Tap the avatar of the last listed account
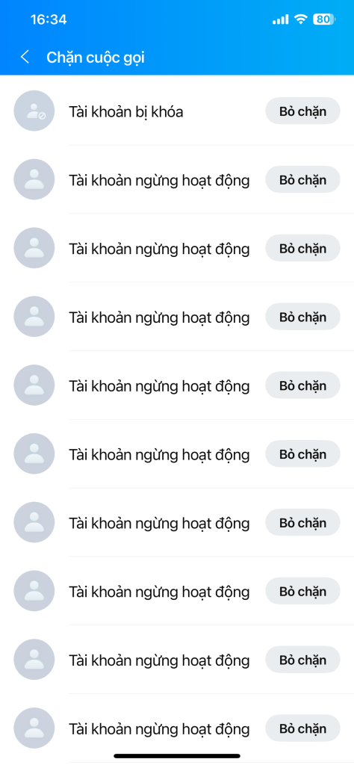The height and width of the screenshot is (765, 354). (34, 728)
